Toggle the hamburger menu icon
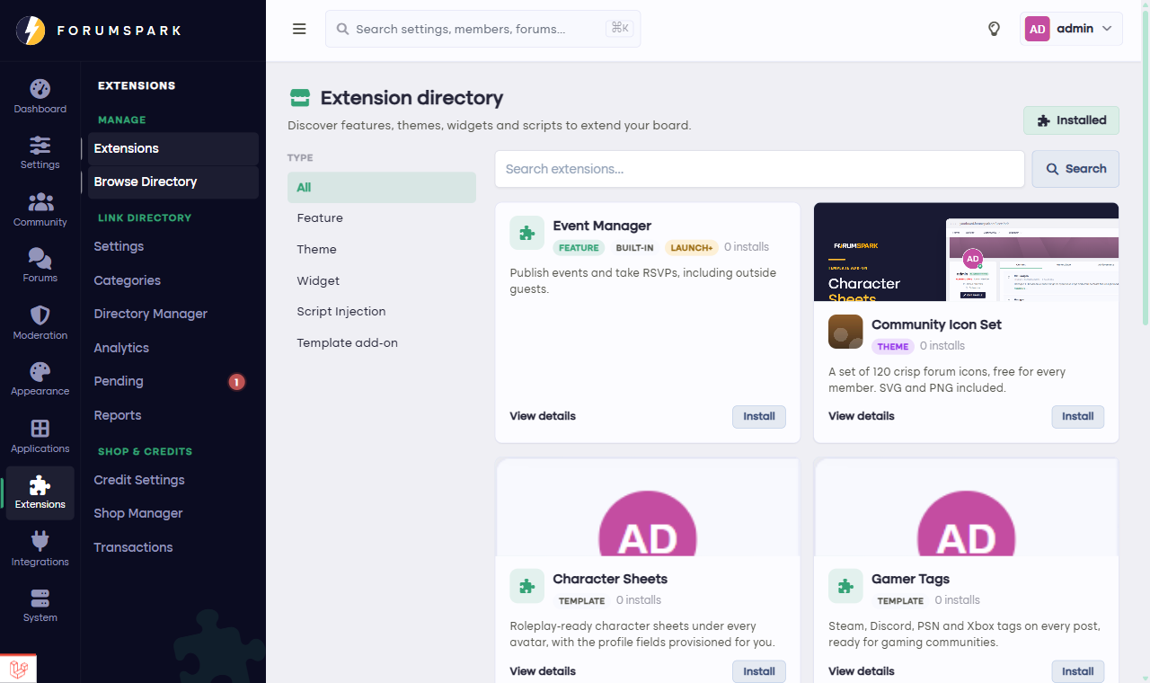 tap(299, 29)
